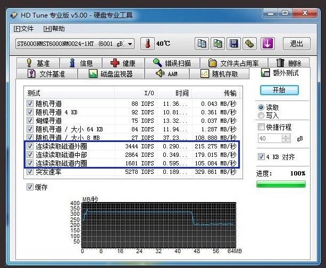Click the save screenshot floppy disk icon

[233, 44]
